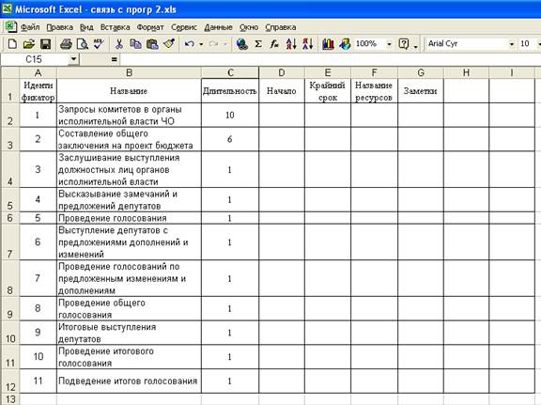Screen dimensions: 541x405
Task: Open the Справка menu
Action: tap(281, 27)
